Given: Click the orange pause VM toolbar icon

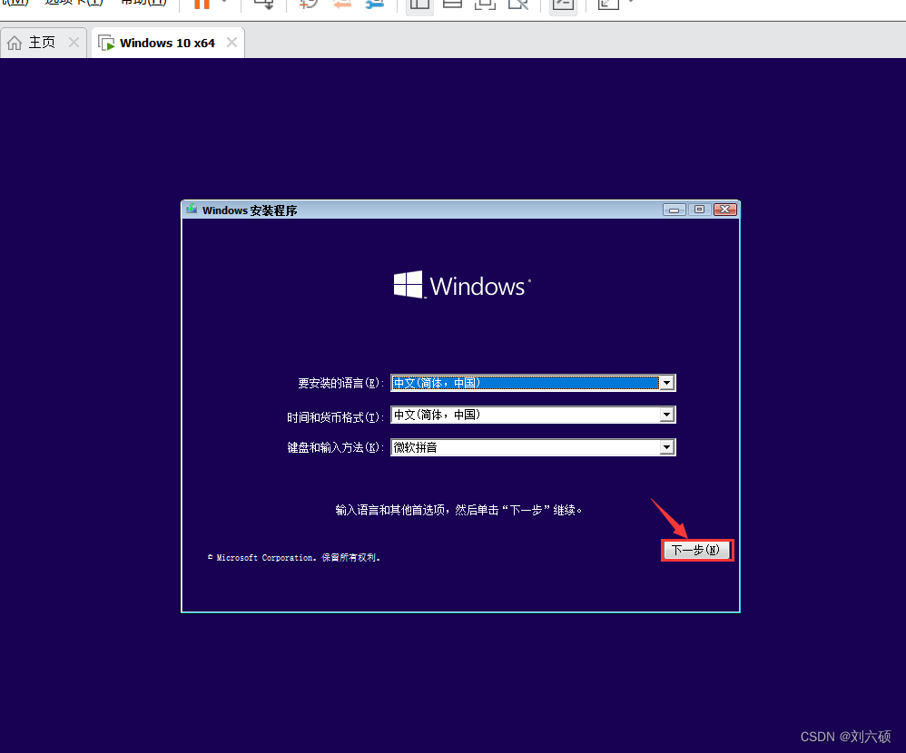Looking at the screenshot, I should (x=202, y=4).
